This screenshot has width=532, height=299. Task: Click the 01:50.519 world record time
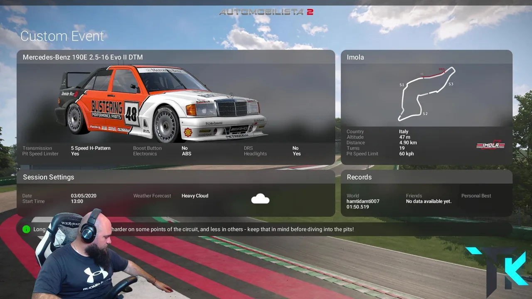[357, 207]
